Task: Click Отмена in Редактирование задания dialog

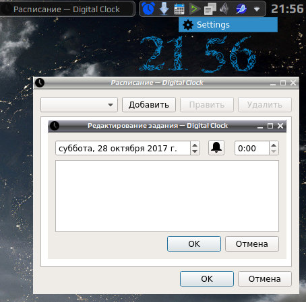Action: click(x=252, y=243)
